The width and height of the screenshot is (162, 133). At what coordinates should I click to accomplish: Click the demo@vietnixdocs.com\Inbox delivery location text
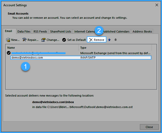point(53,102)
